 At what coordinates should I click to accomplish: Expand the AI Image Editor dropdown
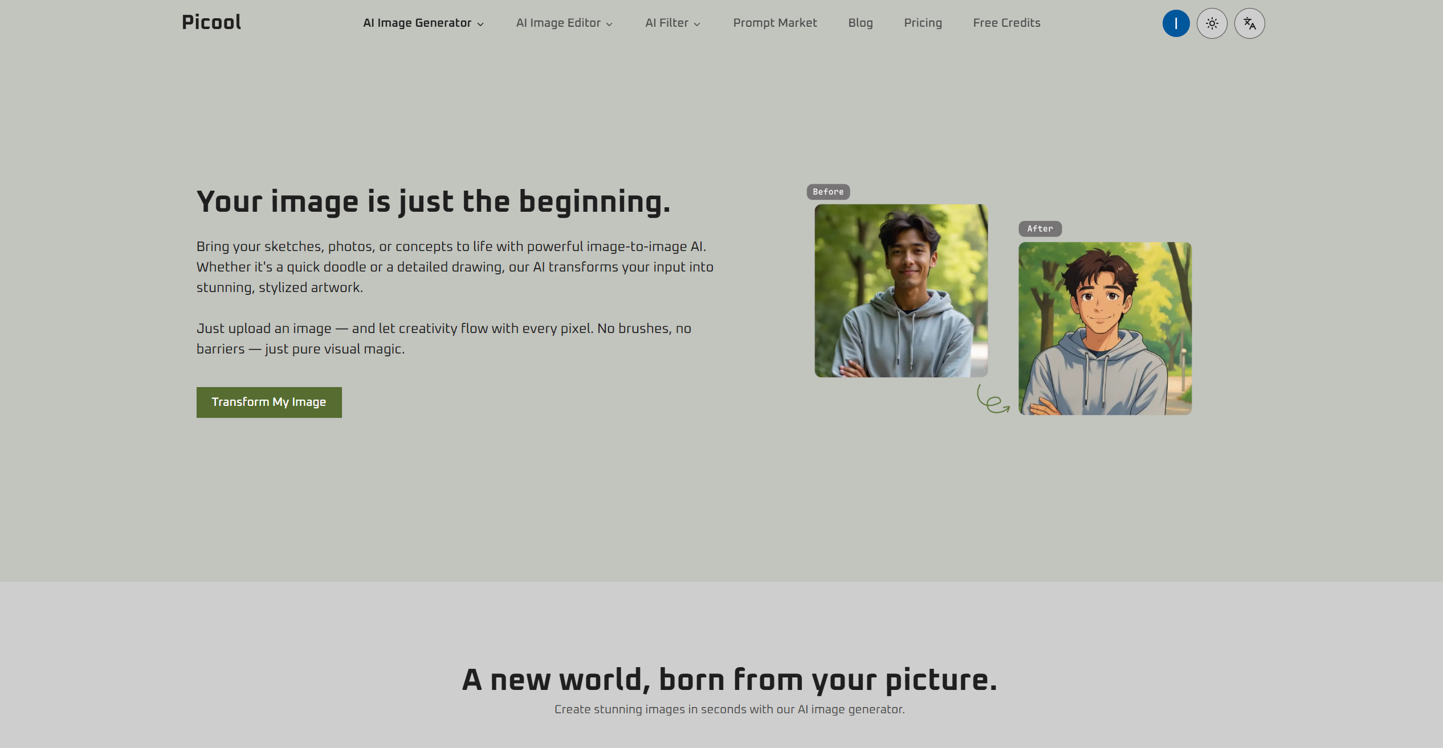pyautogui.click(x=564, y=23)
